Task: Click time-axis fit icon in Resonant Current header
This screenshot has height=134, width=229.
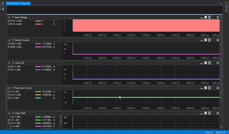Action: pyautogui.click(x=209, y=88)
